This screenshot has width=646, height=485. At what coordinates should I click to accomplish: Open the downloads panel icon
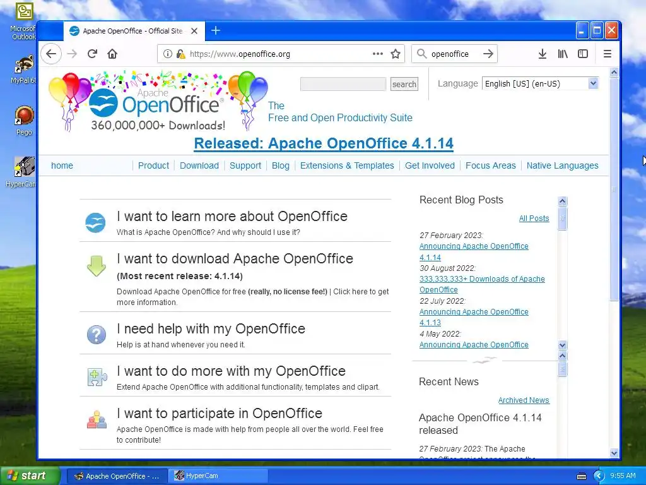click(x=543, y=54)
